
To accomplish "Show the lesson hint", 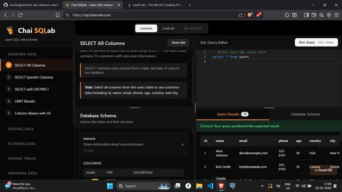I will click(178, 43).
